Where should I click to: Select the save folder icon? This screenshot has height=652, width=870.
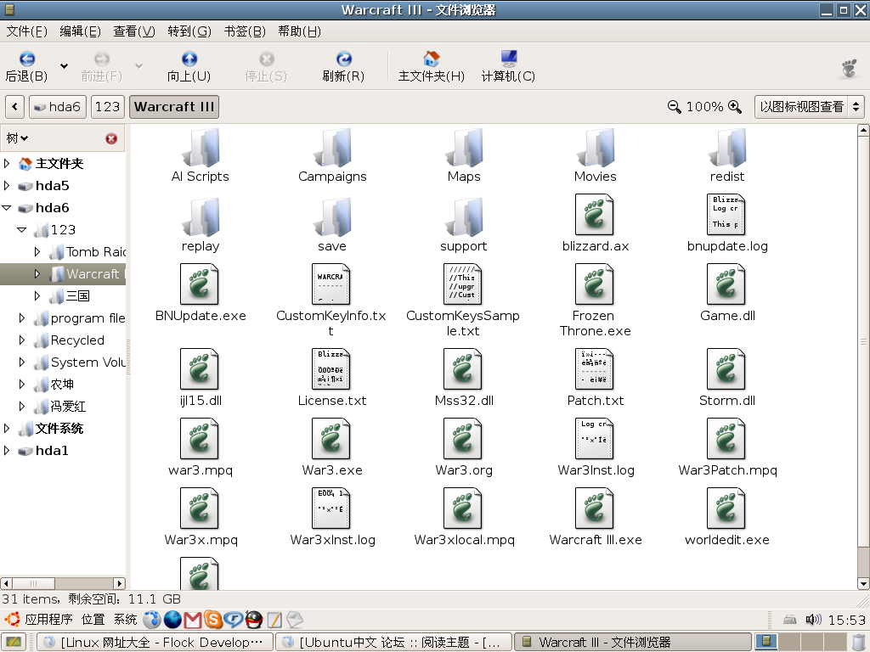point(332,217)
